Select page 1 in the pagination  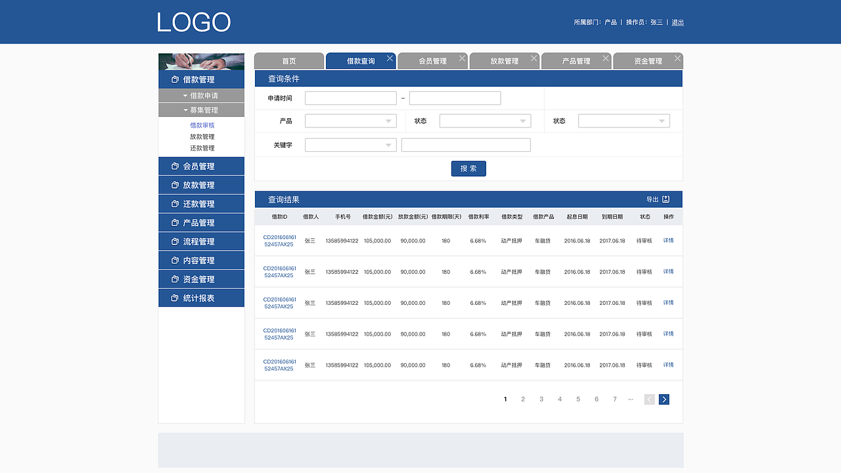point(505,399)
